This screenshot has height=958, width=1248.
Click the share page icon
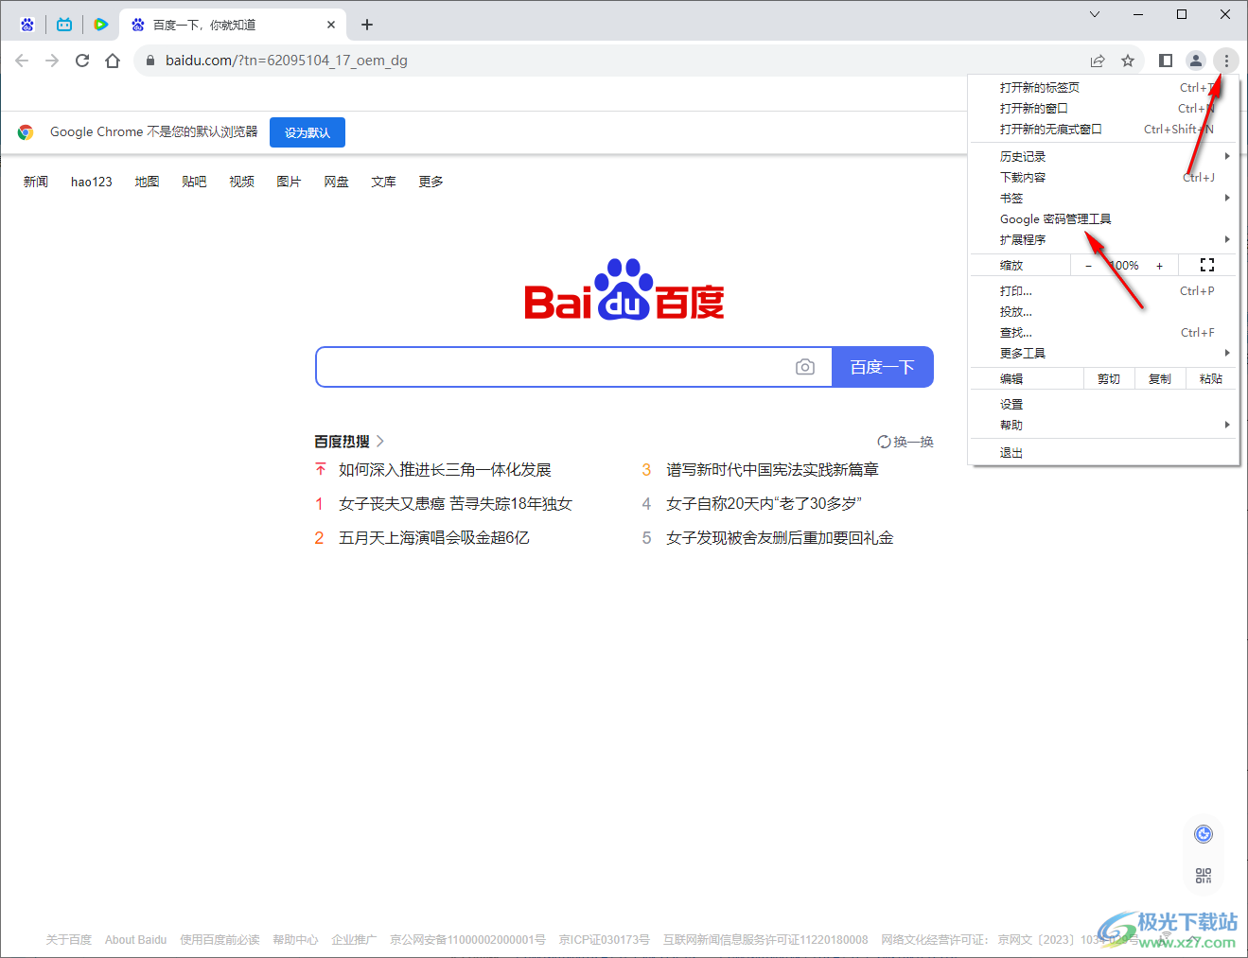[1098, 61]
